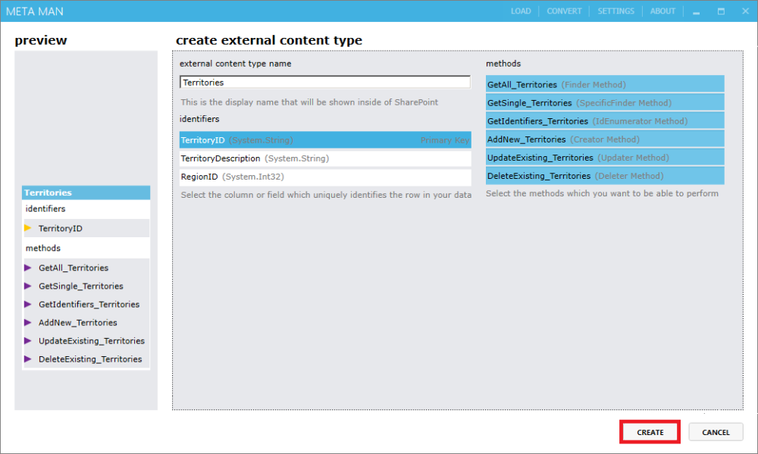Click CREATE to build the external content type
This screenshot has height=454, width=758.
point(649,431)
